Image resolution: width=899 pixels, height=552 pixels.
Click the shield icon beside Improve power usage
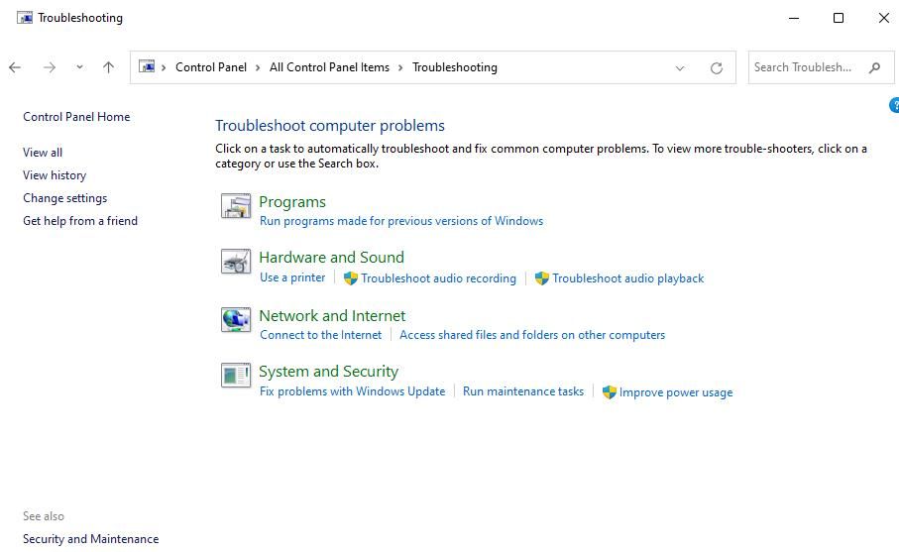(609, 392)
